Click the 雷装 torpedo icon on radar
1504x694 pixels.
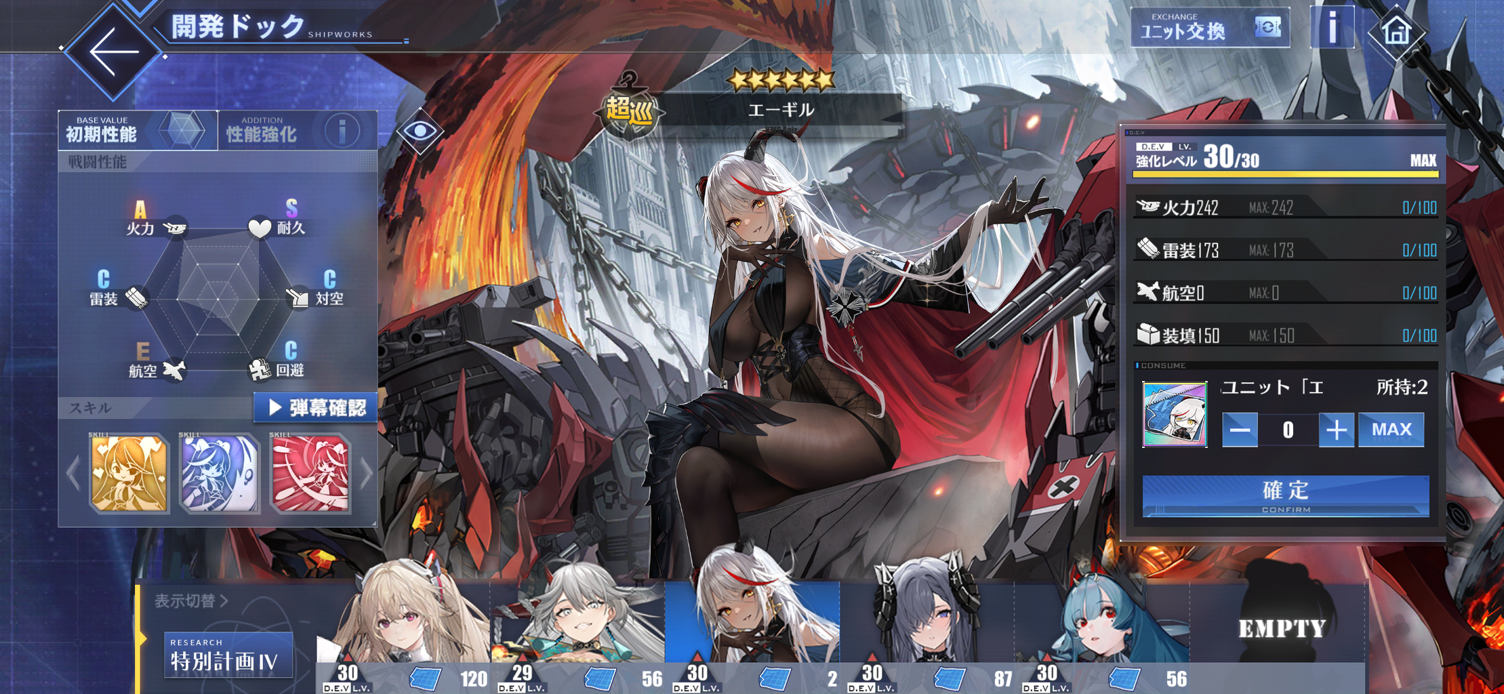(136, 298)
